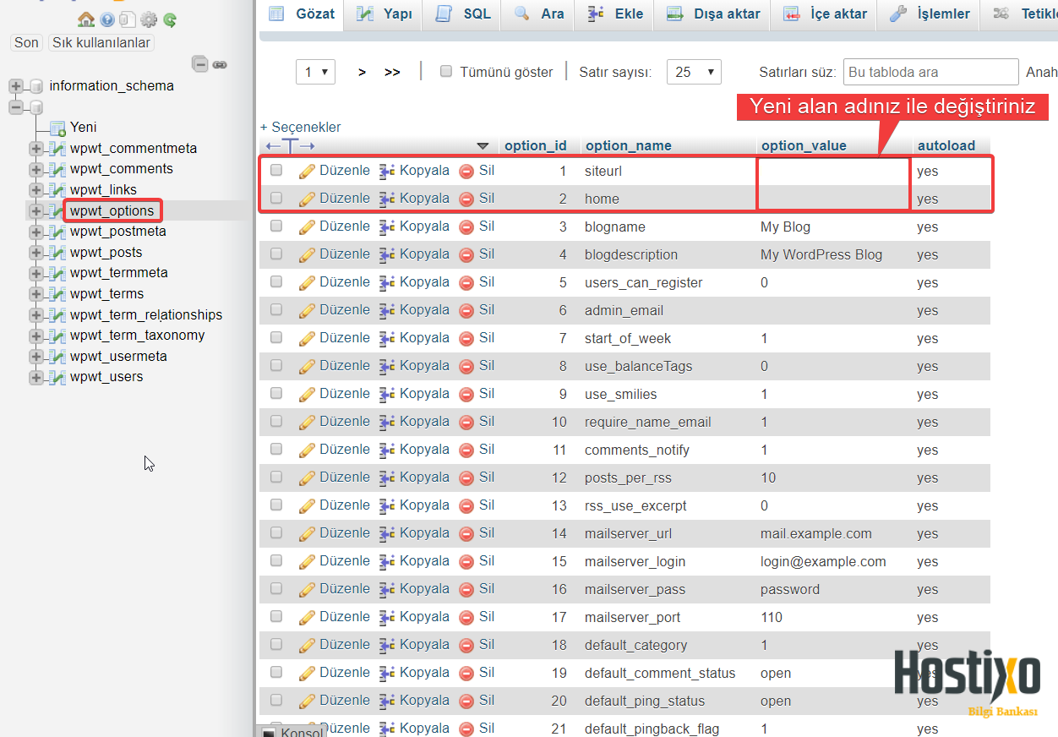Screen dimensions: 1058x737
Task: Expand the wpwt_commentmeta tree node
Action: pyautogui.click(x=35, y=149)
